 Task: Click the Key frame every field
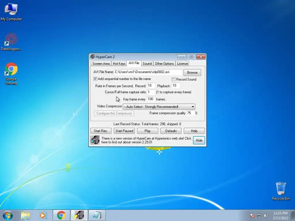pyautogui.click(x=151, y=99)
